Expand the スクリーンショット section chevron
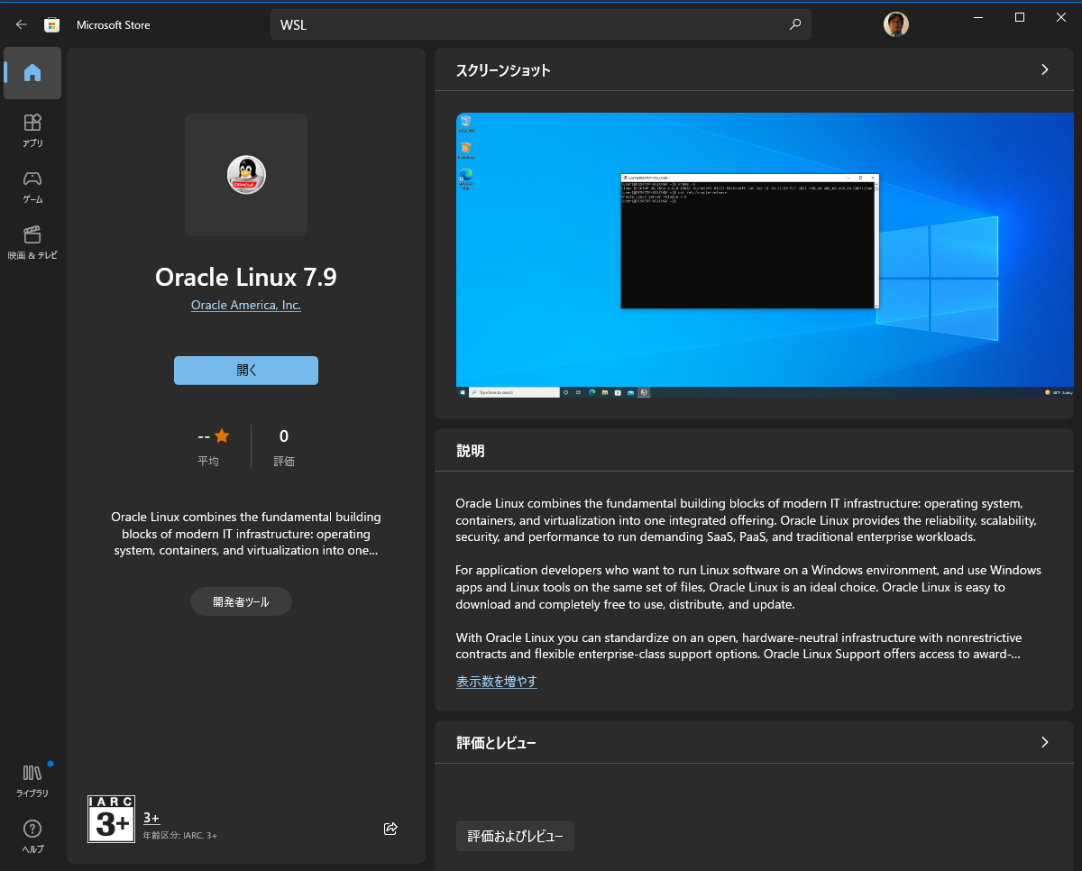 [1045, 69]
